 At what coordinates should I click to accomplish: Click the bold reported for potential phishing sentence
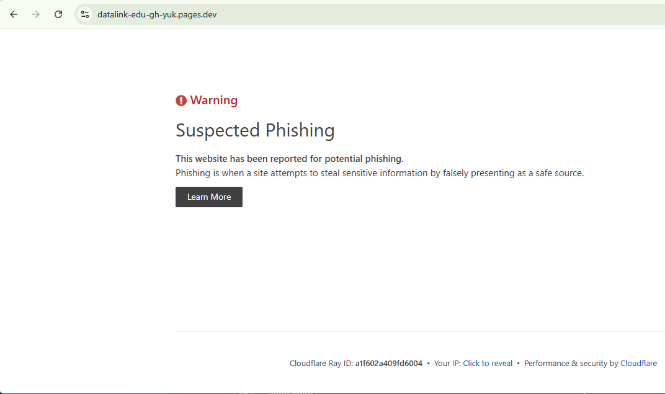point(289,159)
